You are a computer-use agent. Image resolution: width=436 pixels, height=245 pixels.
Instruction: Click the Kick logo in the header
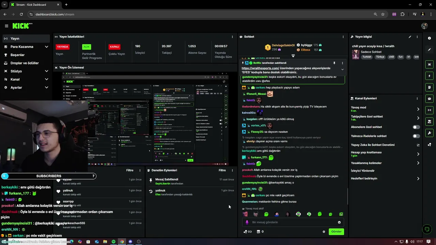22,26
